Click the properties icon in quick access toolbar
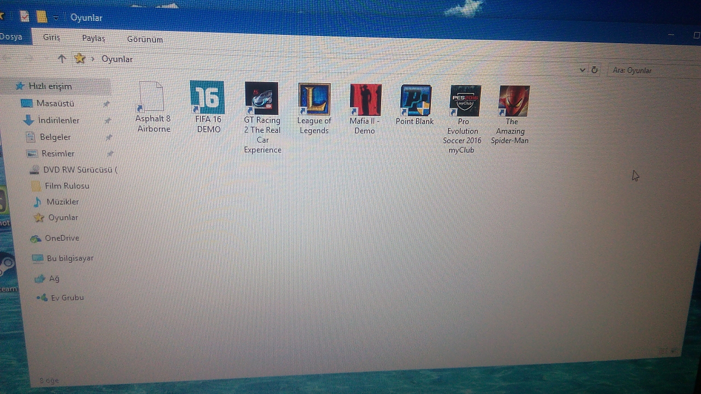701x394 pixels. click(24, 16)
